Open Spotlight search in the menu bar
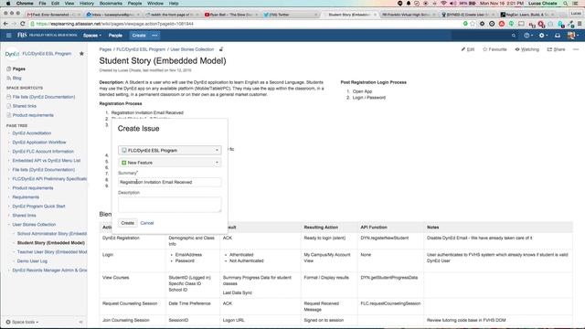585x329 pixels. point(566,4)
